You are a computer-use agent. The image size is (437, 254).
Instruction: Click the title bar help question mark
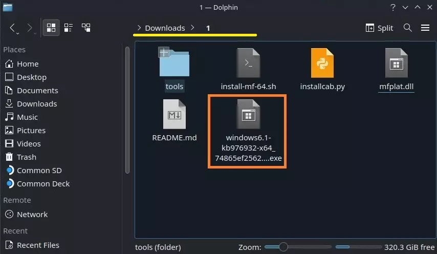point(392,7)
